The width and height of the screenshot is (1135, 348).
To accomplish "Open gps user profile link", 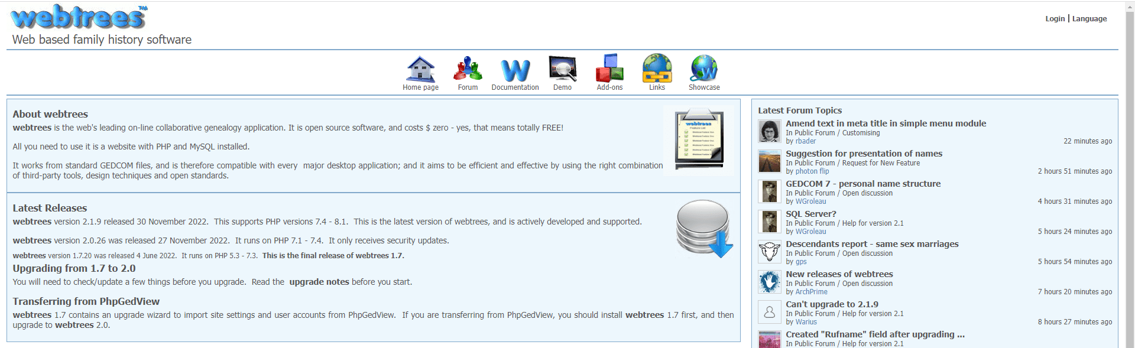I will tap(801, 262).
